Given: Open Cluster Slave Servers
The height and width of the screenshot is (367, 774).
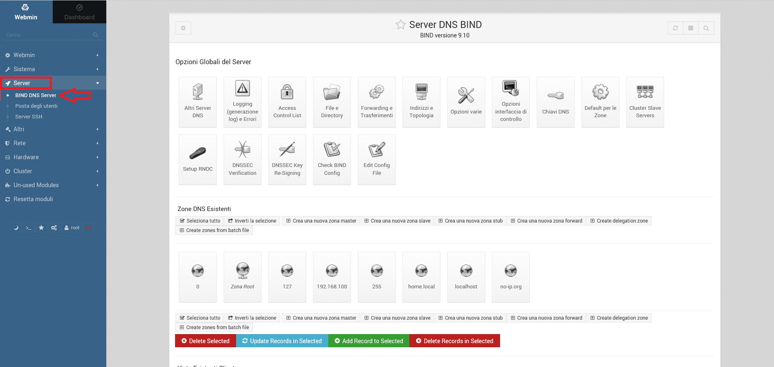Looking at the screenshot, I should coord(645,102).
